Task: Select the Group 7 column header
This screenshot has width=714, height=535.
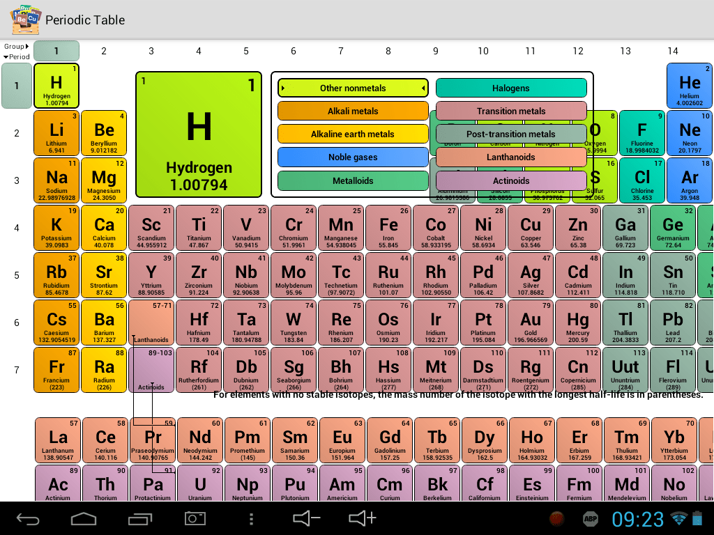Action: pyautogui.click(x=340, y=51)
